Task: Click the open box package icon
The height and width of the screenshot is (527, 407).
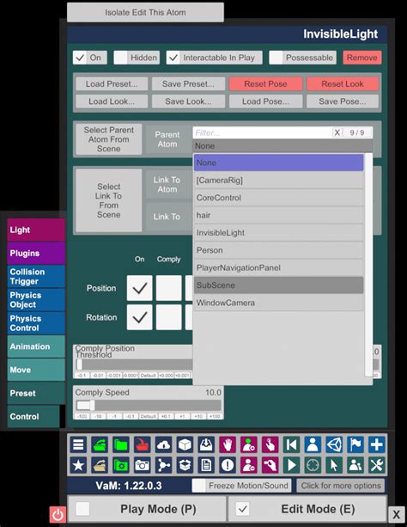Action: click(x=185, y=465)
